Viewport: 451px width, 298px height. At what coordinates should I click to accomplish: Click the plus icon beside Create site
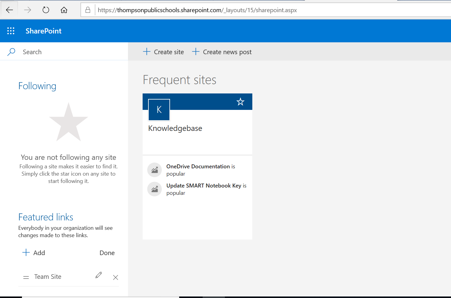147,51
